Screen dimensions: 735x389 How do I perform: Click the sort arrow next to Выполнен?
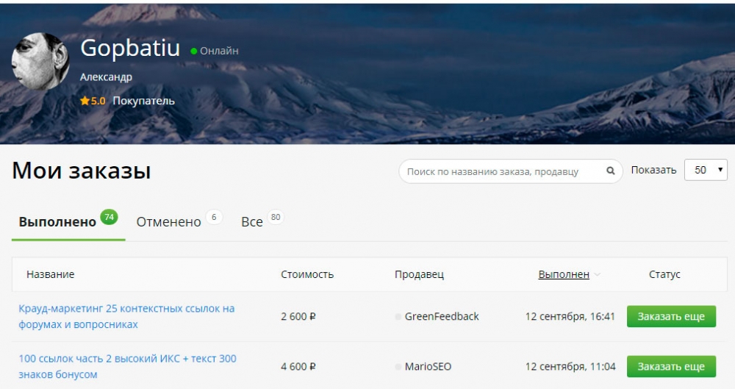point(598,275)
